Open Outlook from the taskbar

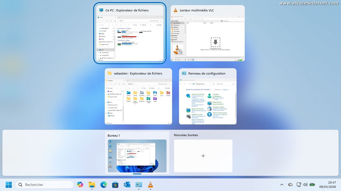point(127,185)
